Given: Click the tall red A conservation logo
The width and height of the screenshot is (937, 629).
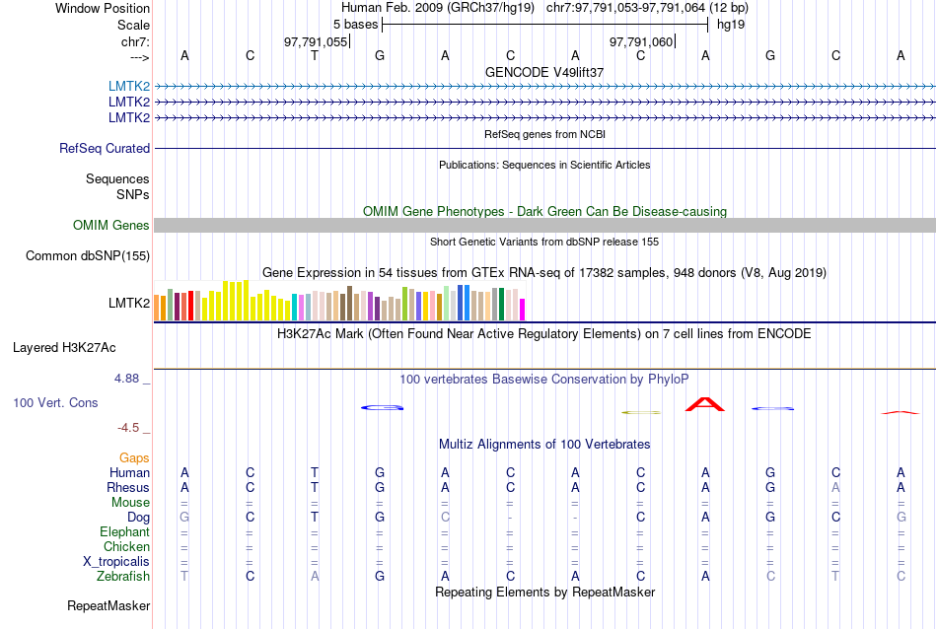Looking at the screenshot, I should click(x=705, y=404).
